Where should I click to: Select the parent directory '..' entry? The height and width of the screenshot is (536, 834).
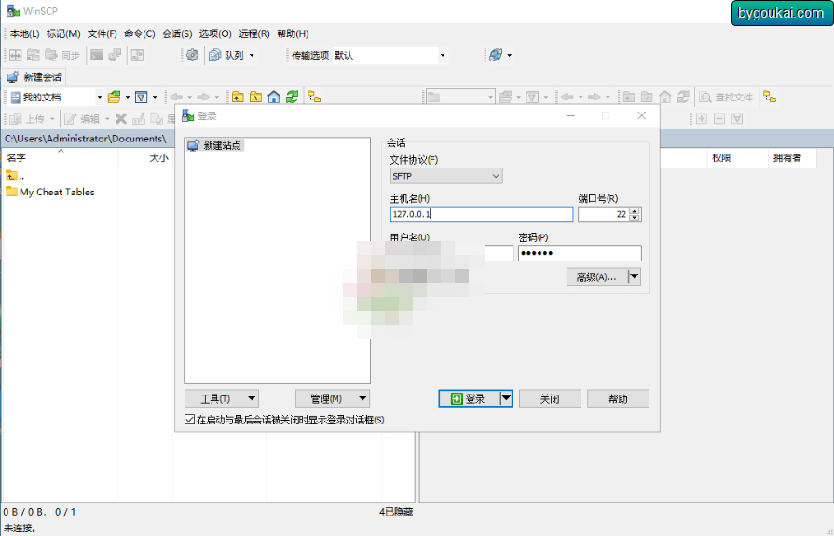15,175
